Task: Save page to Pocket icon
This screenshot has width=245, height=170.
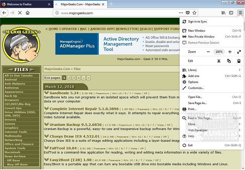Action: pos(188,13)
